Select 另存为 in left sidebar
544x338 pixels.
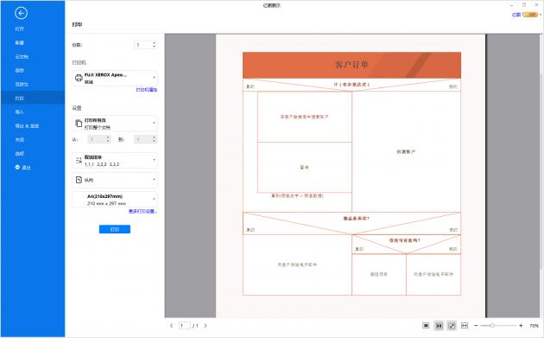[x=22, y=85]
